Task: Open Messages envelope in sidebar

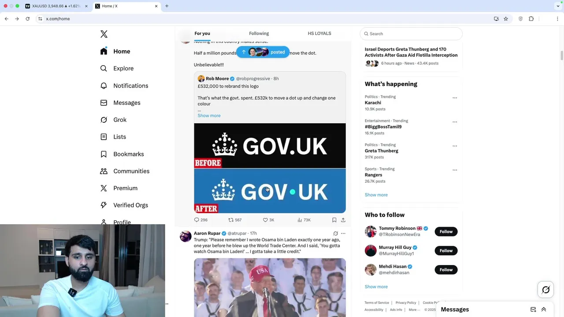Action: point(104,103)
